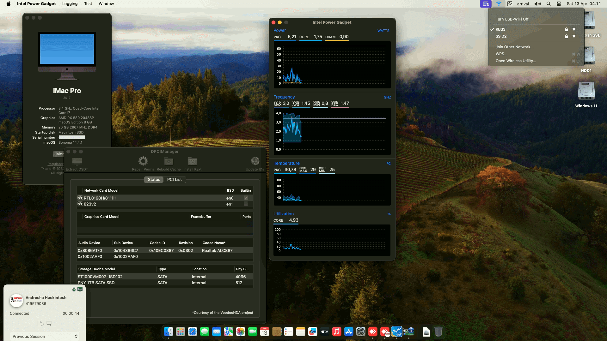Select Realtek ALC887 audio codec row
This screenshot has height=341, width=607.
[x=165, y=250]
